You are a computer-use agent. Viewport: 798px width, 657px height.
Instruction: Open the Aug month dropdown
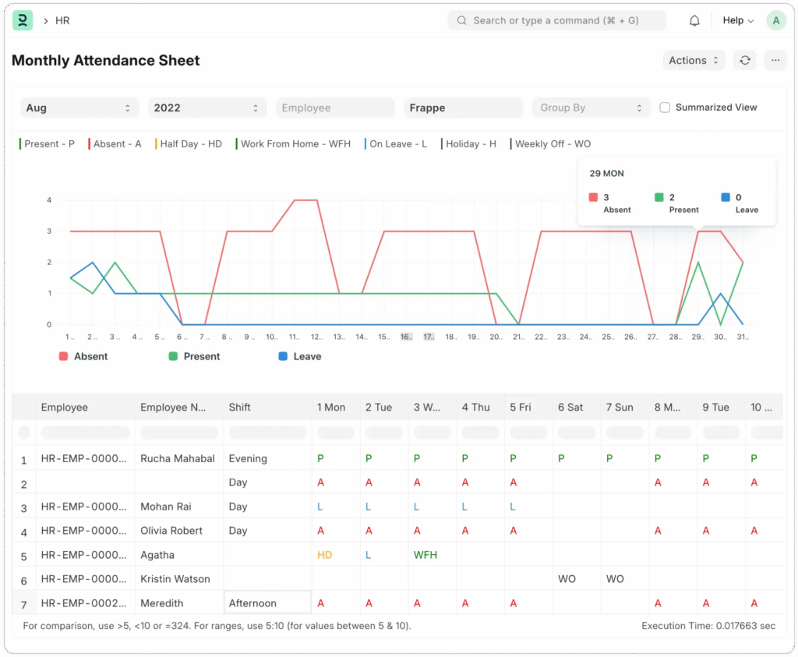coord(79,108)
